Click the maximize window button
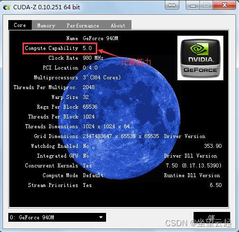 point(206,5)
